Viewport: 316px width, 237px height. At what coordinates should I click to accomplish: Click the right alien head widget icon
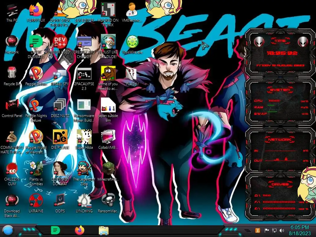(x=303, y=42)
